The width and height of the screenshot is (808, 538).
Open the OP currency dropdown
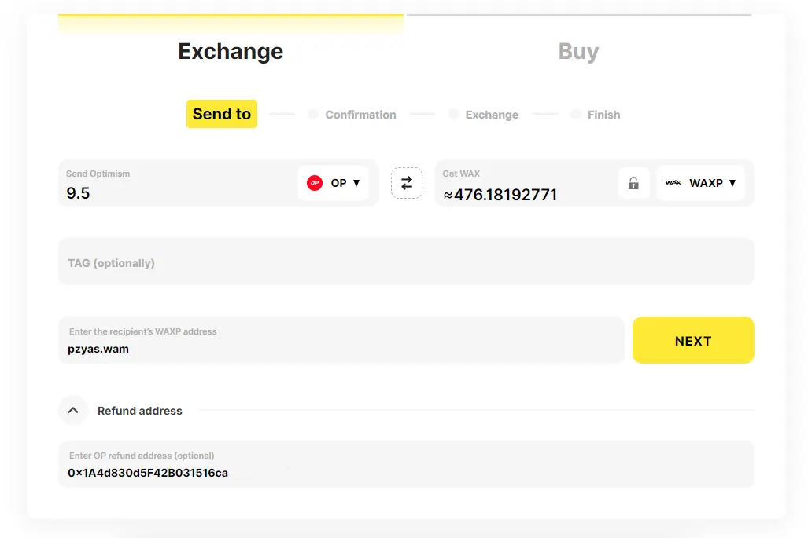(x=333, y=183)
